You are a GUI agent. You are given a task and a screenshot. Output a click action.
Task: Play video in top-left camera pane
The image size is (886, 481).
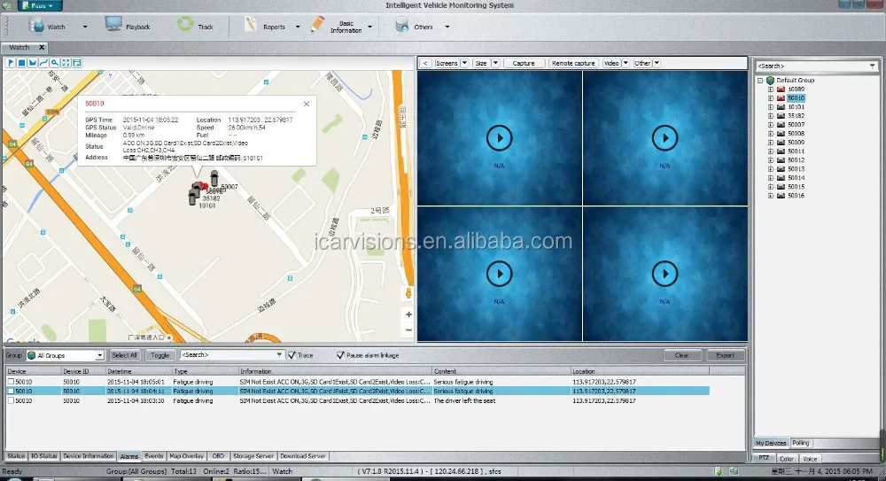(x=500, y=137)
